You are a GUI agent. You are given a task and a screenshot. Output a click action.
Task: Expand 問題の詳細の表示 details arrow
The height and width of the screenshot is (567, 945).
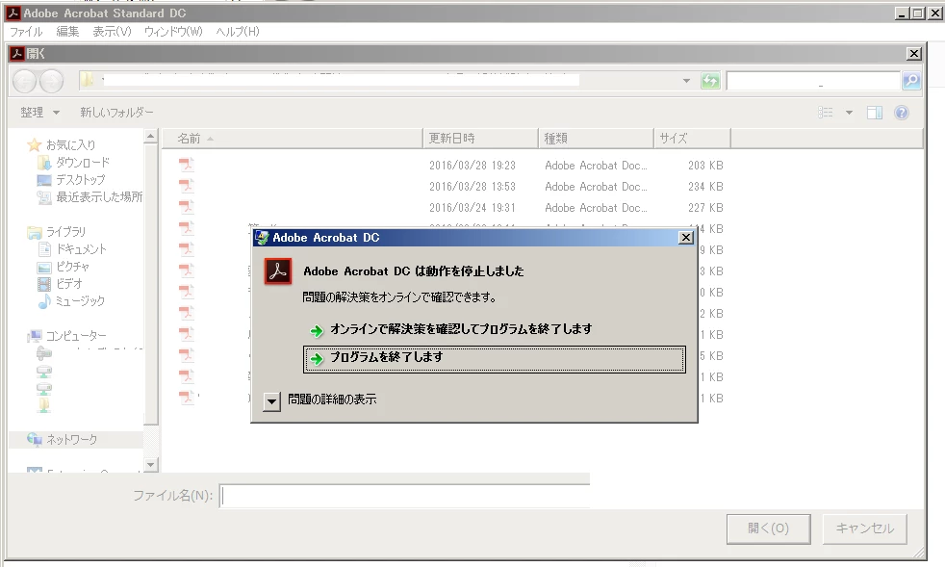(x=271, y=401)
